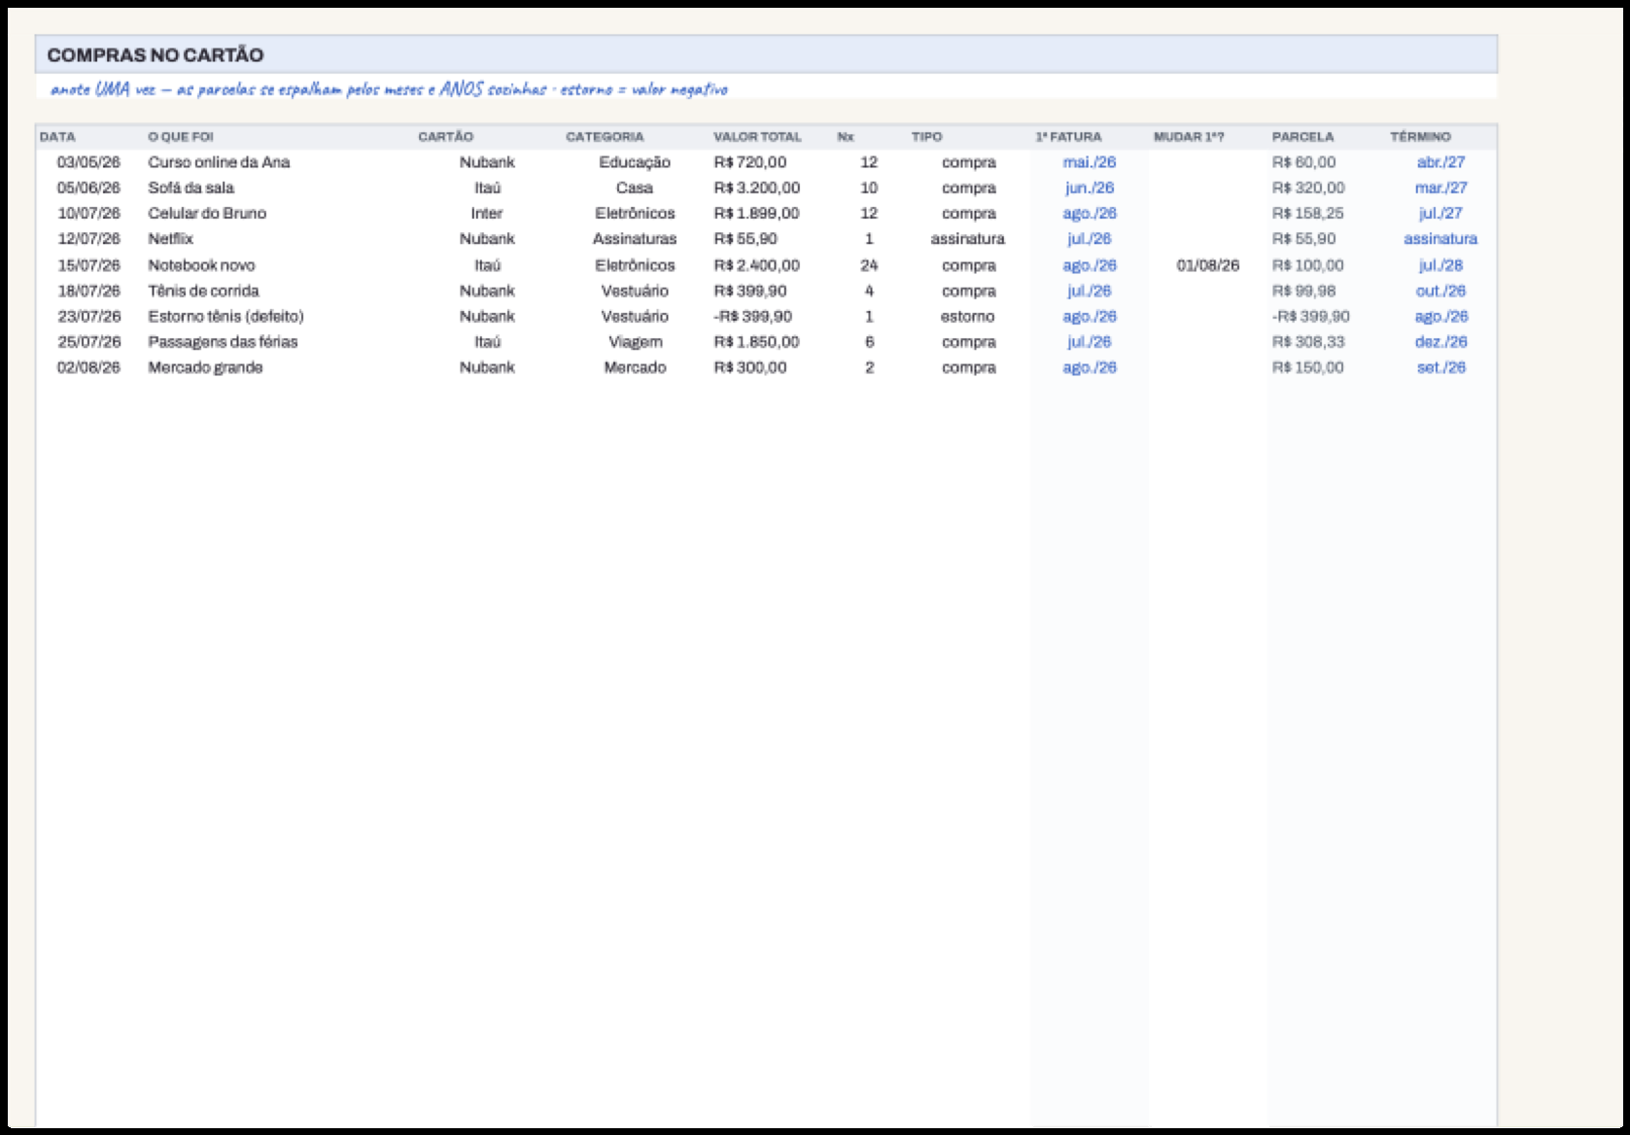Select the Nx column header
This screenshot has width=1630, height=1135.
[846, 137]
